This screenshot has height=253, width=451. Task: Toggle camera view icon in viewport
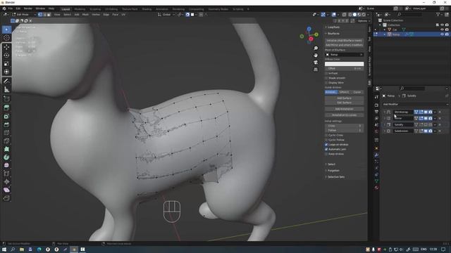pyautogui.click(x=316, y=63)
